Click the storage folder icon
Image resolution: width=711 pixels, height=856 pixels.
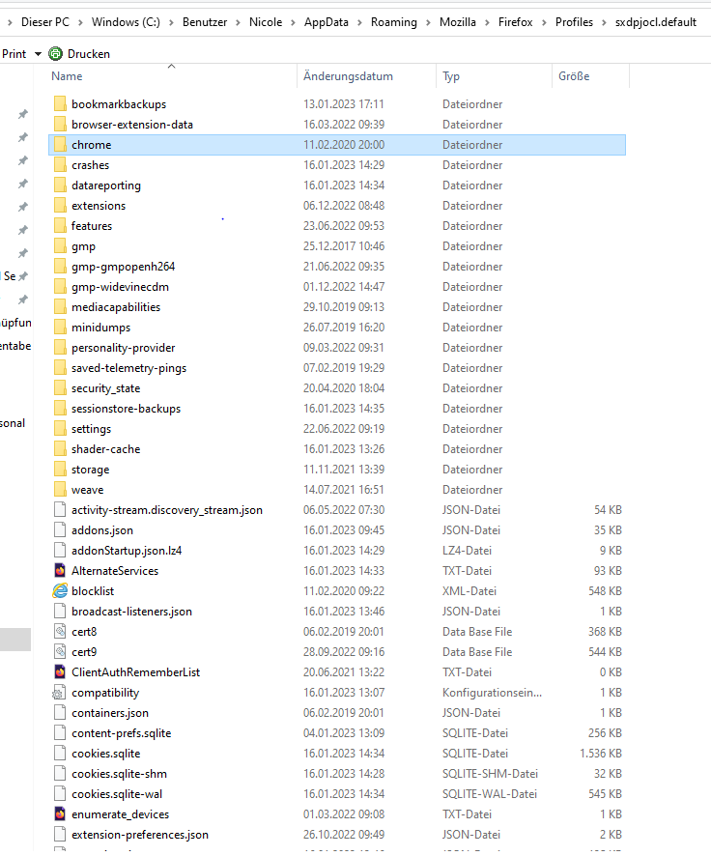coord(60,469)
